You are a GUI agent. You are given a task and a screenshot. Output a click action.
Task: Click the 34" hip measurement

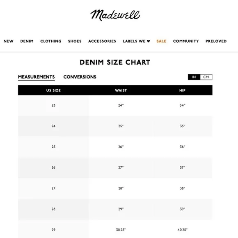[x=182, y=105]
